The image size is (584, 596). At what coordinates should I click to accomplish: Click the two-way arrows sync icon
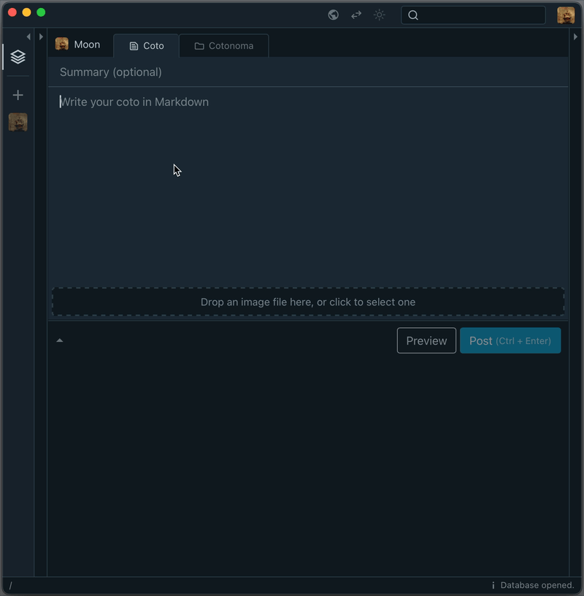point(356,15)
